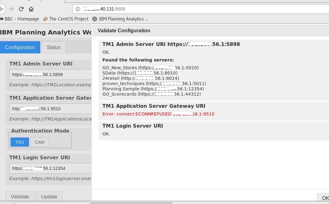
Task: Edit the TM1 Login Server URI field
Action: [x=50, y=168]
